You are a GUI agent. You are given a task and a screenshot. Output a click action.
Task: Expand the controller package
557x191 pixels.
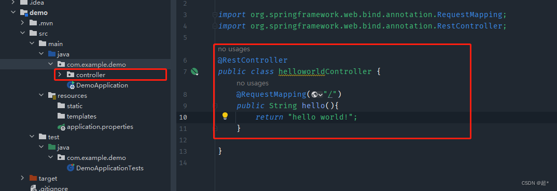coord(60,75)
